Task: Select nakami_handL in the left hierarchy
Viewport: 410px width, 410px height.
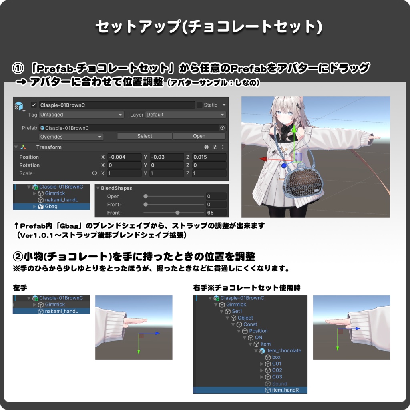Action: (61, 311)
